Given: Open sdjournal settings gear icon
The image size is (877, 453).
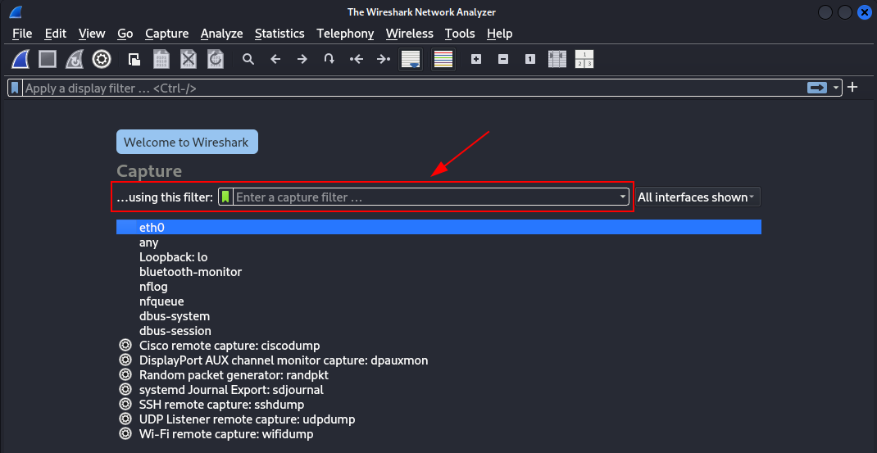Looking at the screenshot, I should point(125,389).
